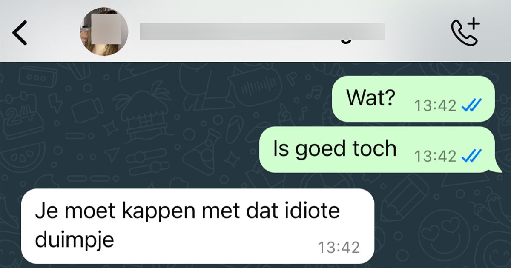Click the 13:42 timestamp on "Is goed toch"

436,156
